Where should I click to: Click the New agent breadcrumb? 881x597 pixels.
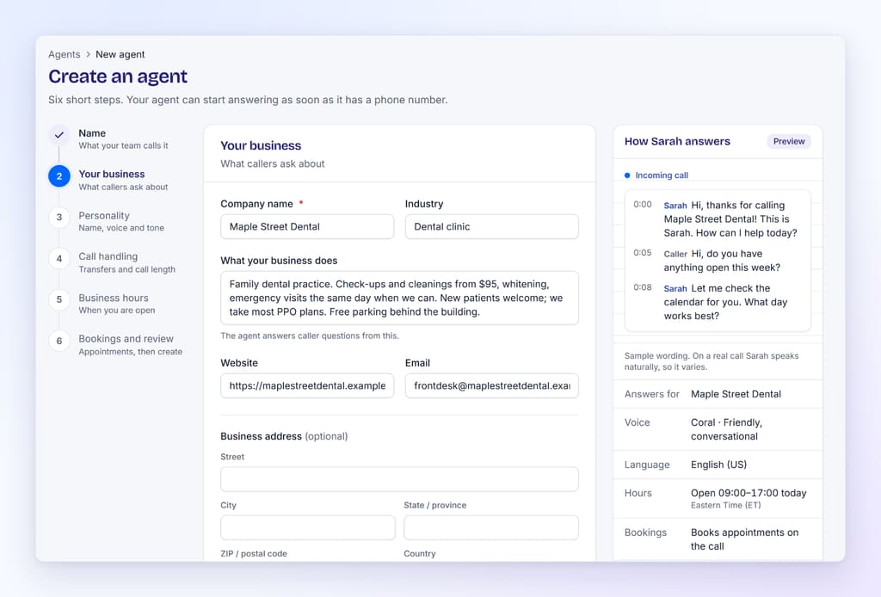(120, 54)
